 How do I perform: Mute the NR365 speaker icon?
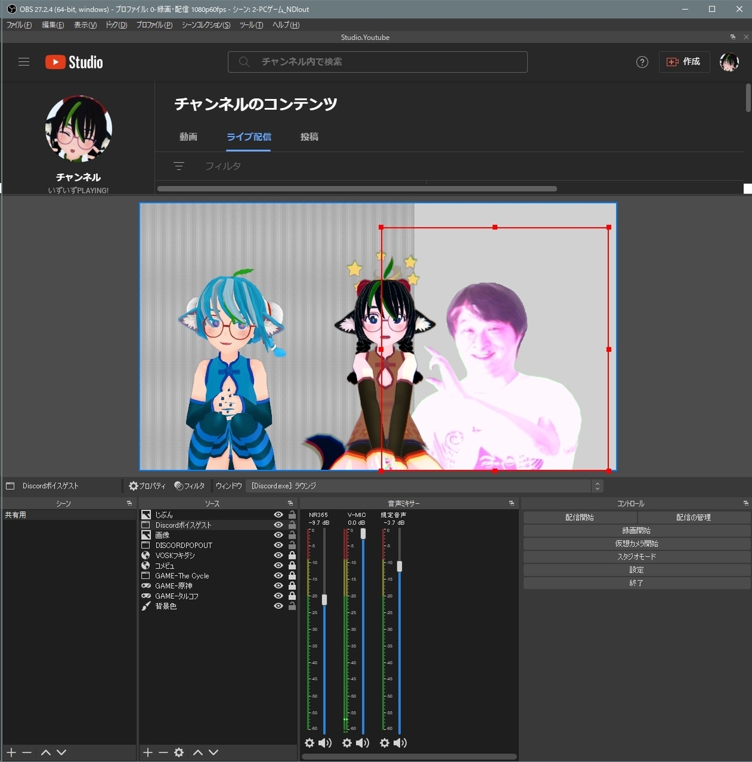[325, 742]
